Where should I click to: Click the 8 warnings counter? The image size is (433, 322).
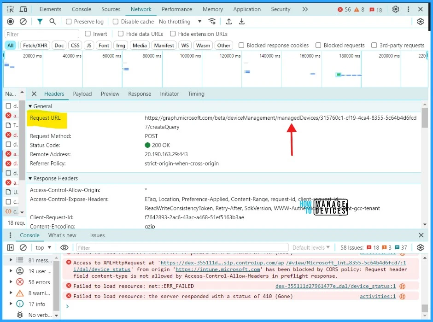[x=359, y=10]
